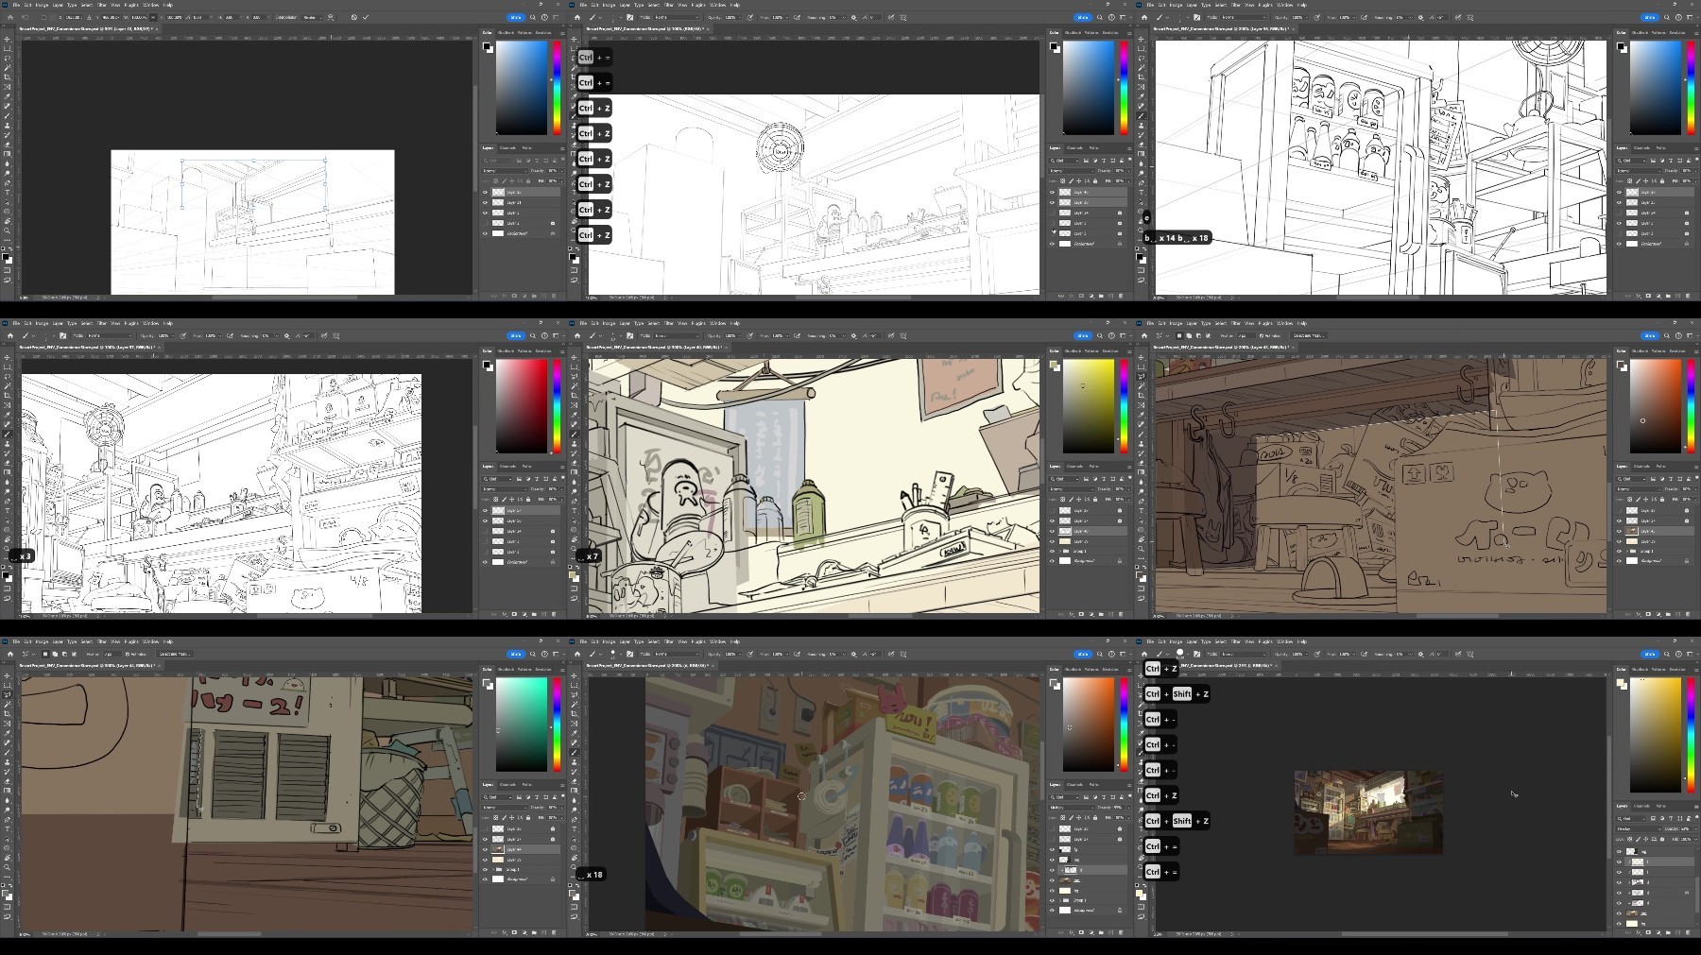The width and height of the screenshot is (1701, 955).
Task: Open the brush preset picker arrow in bottom-right window
Action: (x=1189, y=654)
